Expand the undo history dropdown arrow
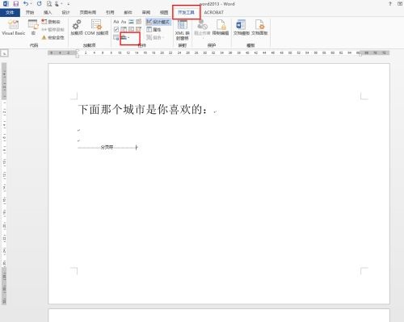 pyautogui.click(x=31, y=4)
